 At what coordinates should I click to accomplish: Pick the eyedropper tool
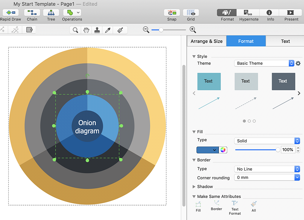click(108, 30)
